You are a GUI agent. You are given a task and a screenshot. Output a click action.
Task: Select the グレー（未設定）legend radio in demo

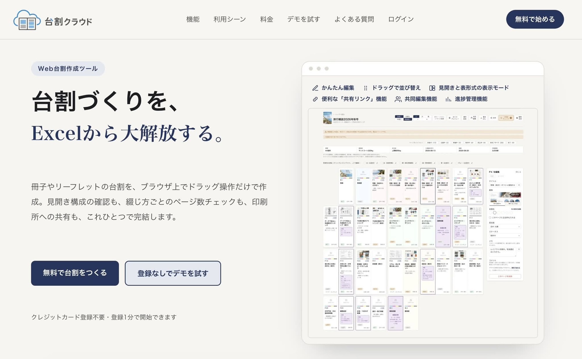457,163
